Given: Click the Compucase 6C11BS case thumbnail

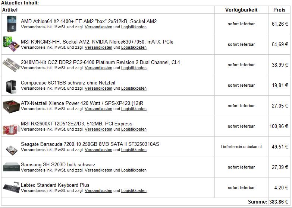Looking at the screenshot, I should (x=11, y=87).
